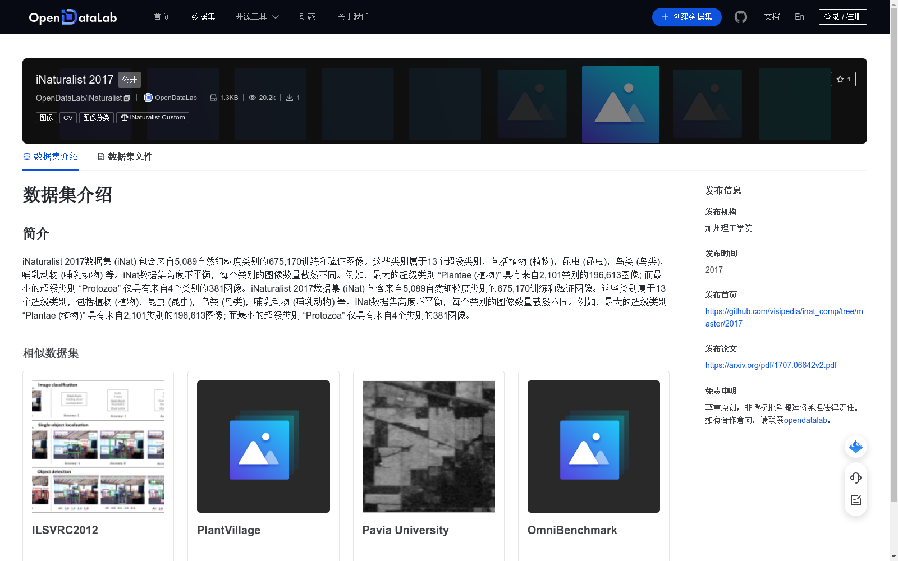Image resolution: width=898 pixels, height=561 pixels.
Task: Click the eye view-count icon showing 20.2k
Action: pos(253,97)
